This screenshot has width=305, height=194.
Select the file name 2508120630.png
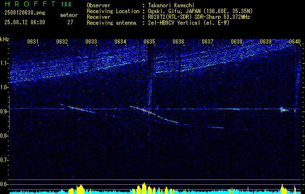[25, 13]
